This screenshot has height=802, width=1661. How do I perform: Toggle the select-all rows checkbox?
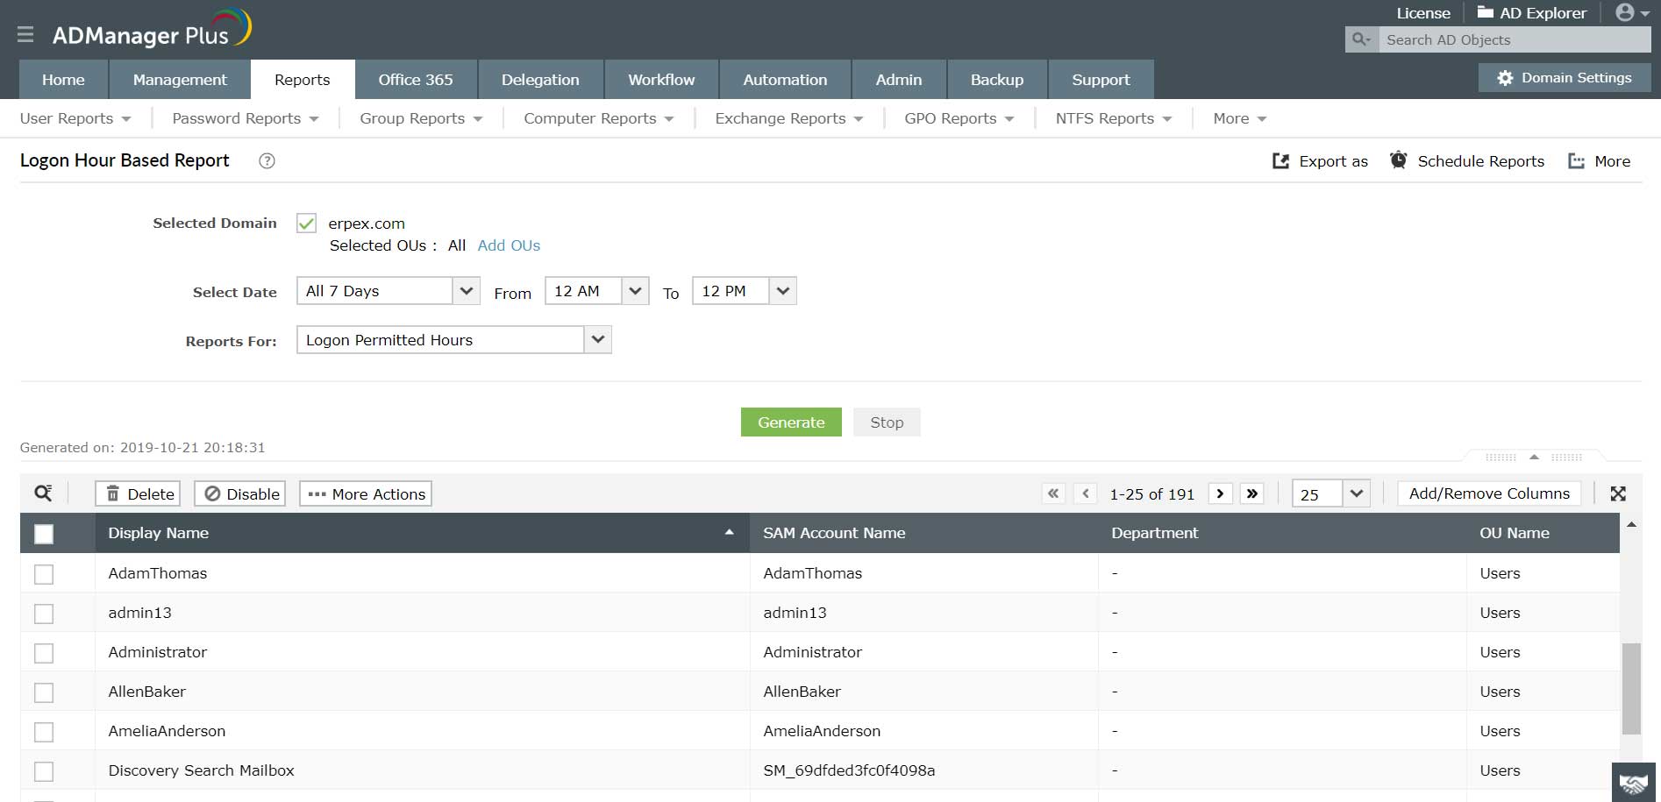44,533
